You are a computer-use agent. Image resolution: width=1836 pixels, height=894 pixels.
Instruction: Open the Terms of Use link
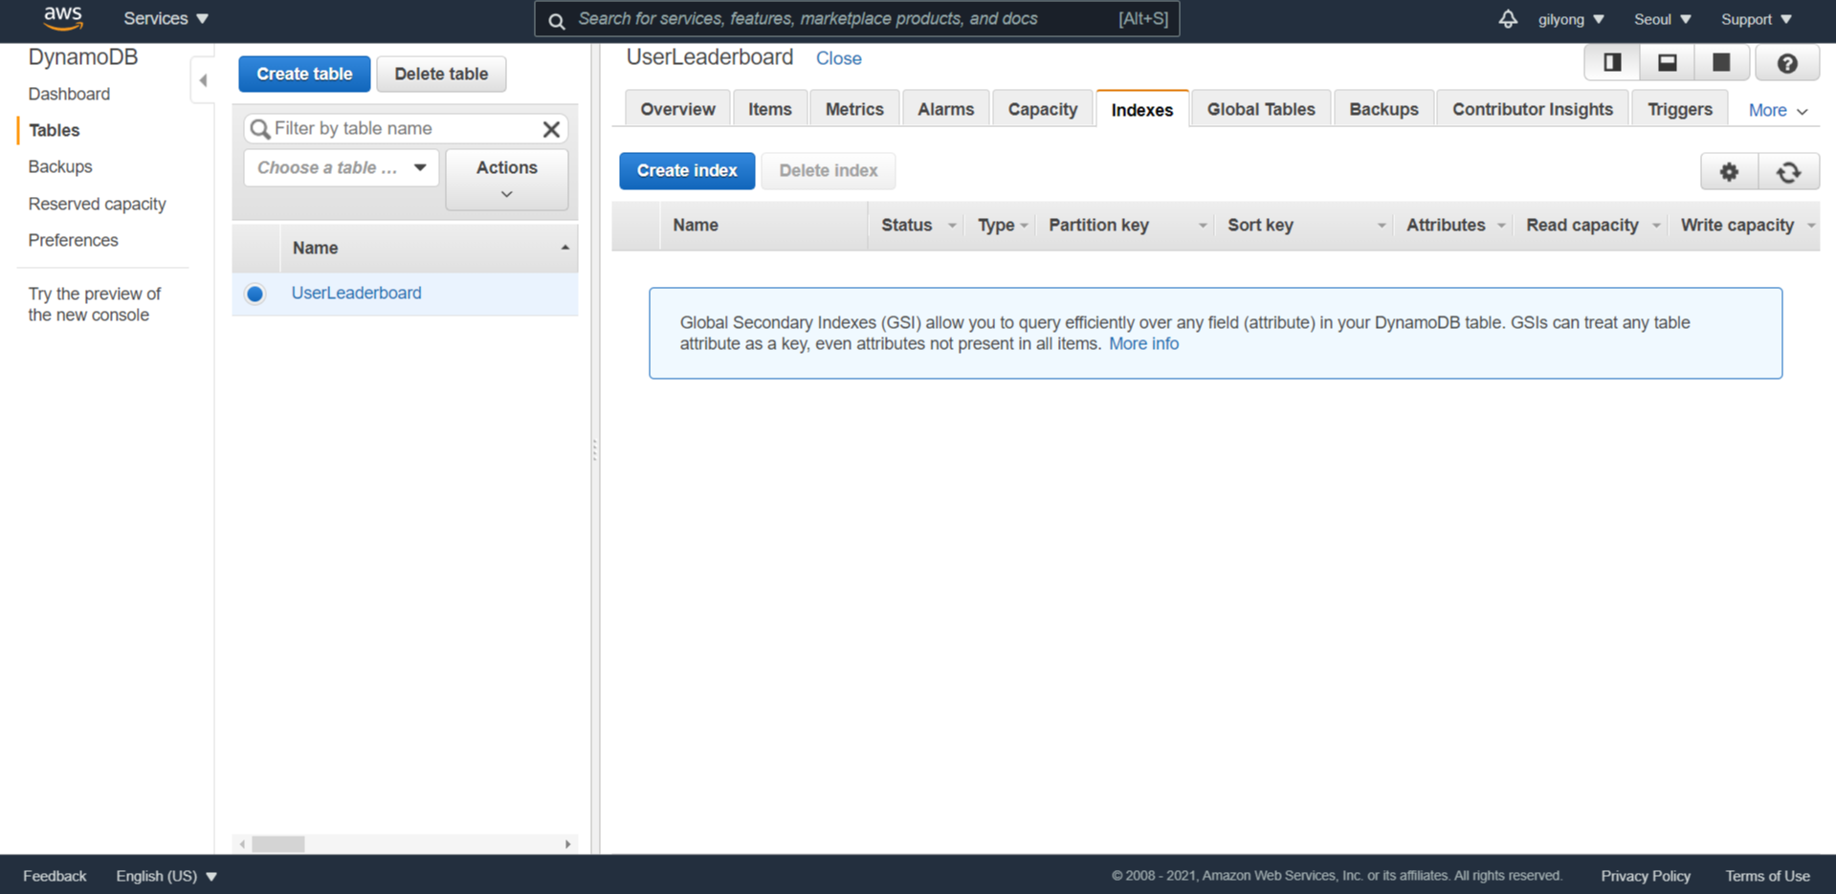(1767, 876)
